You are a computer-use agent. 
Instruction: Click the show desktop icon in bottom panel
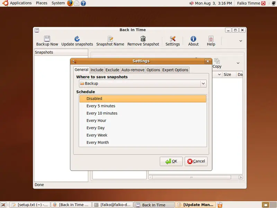click(x=3, y=205)
